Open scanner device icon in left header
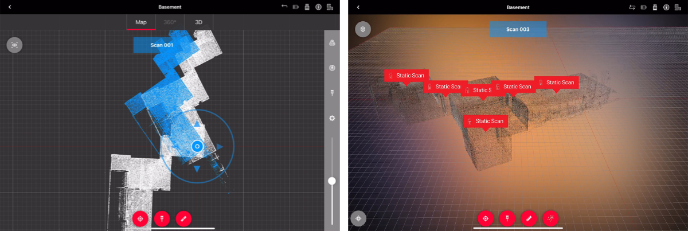Image resolution: width=688 pixels, height=231 pixels. pos(307,7)
